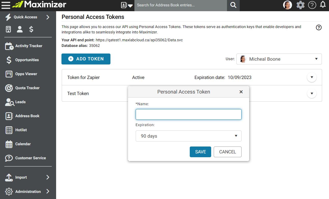Image resolution: width=329 pixels, height=199 pixels.
Task: Expand the Token for Zapier row
Action: tap(312, 77)
